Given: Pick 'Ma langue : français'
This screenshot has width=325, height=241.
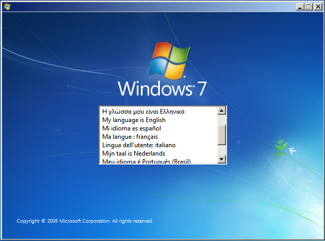Looking at the screenshot, I should (158, 137).
